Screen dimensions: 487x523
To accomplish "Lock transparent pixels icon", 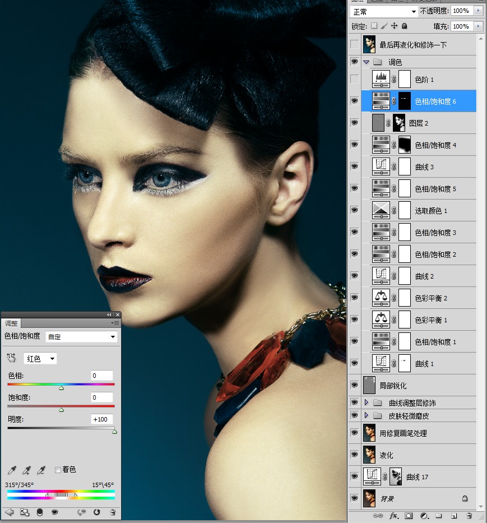I will (x=374, y=26).
